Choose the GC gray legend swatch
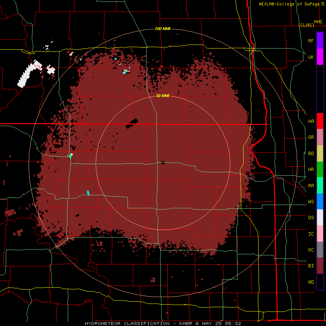This screenshot has height=326, width=326. [x=320, y=250]
